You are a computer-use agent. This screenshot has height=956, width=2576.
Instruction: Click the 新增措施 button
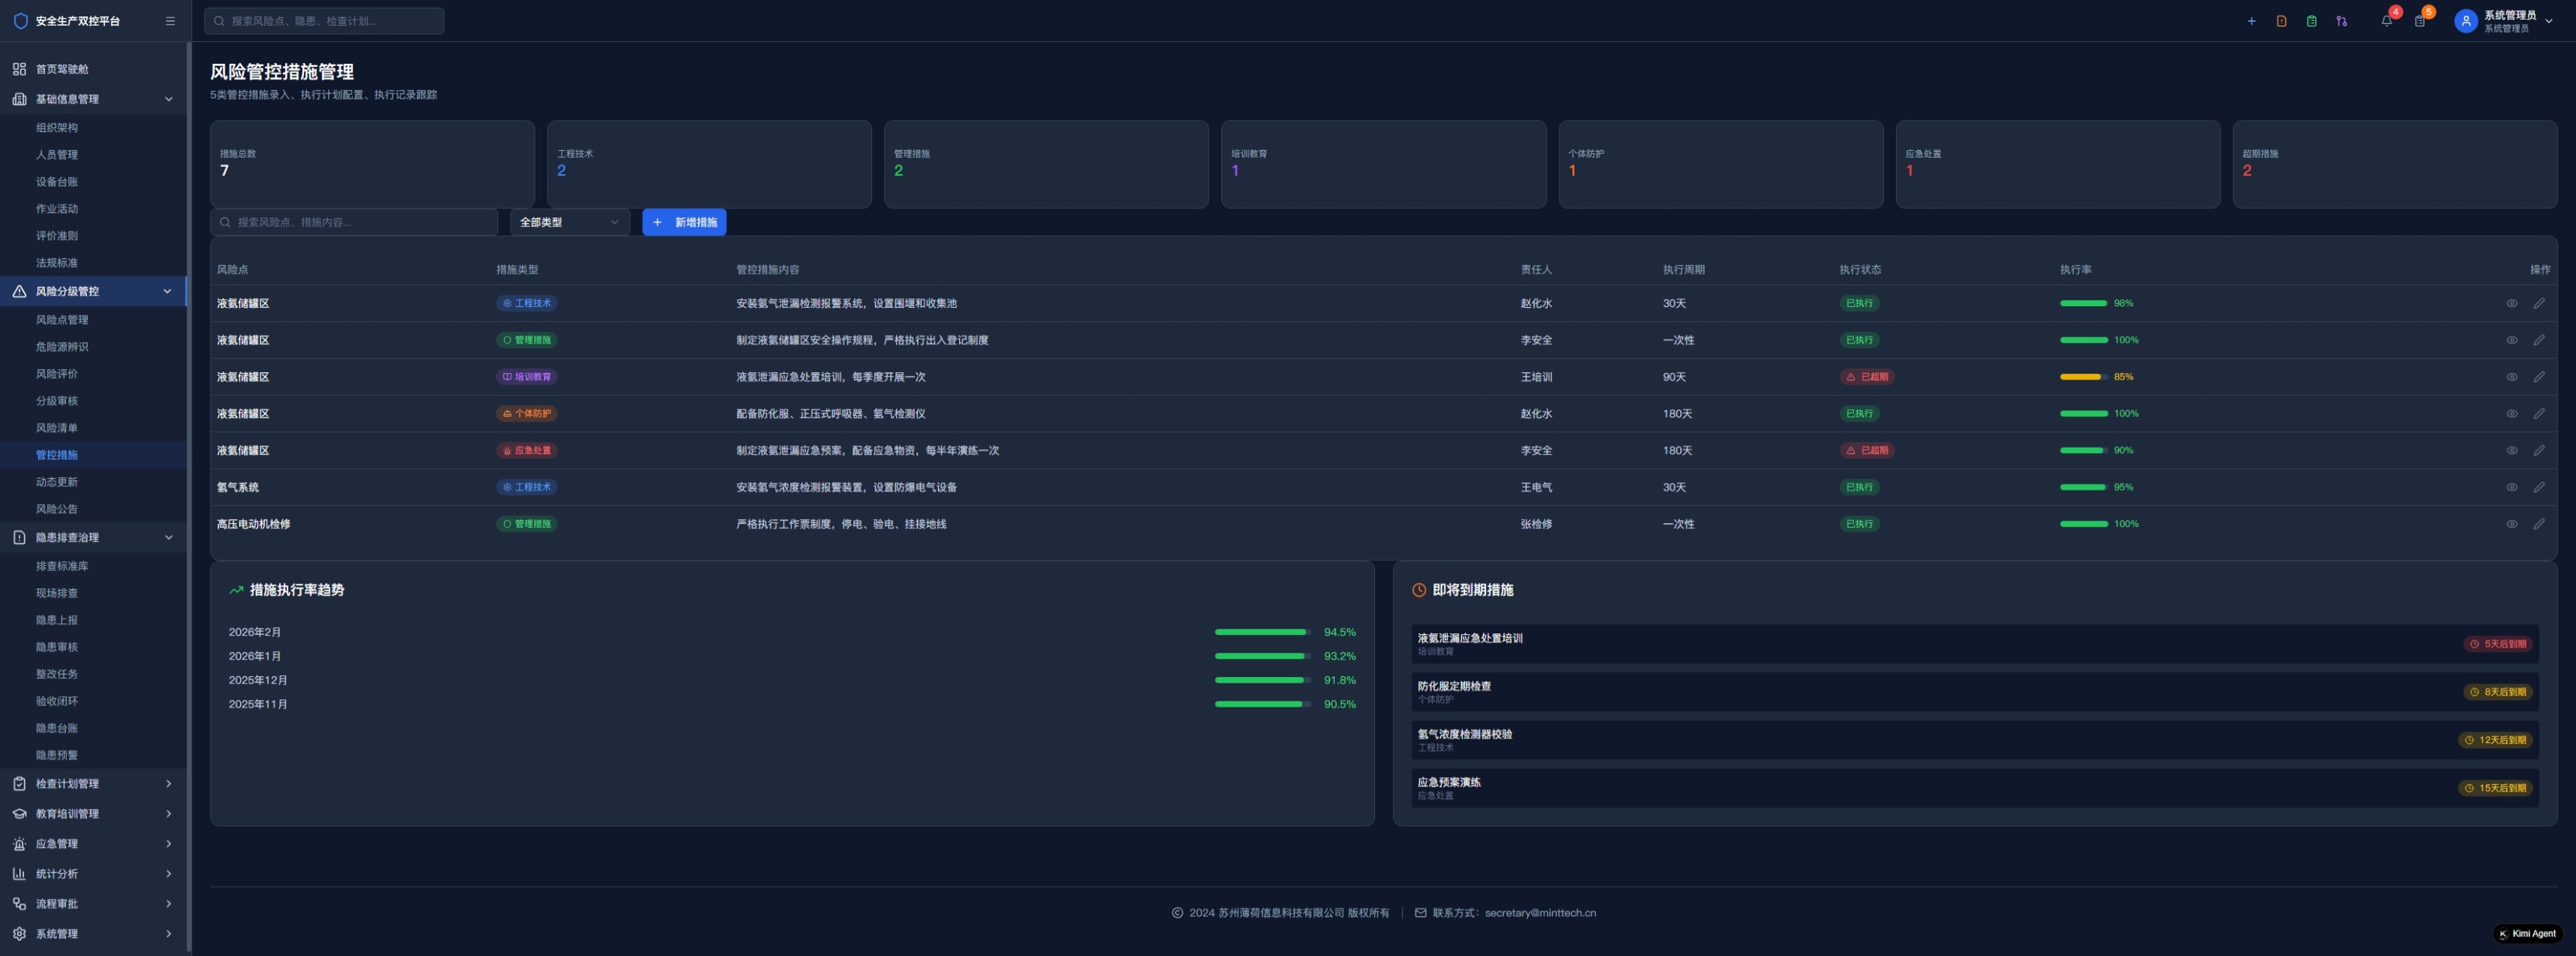coord(684,222)
